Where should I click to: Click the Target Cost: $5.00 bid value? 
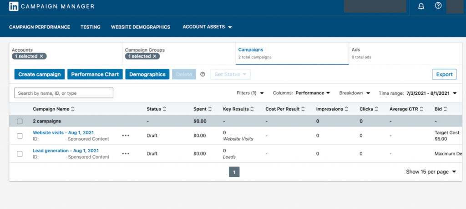448,136
